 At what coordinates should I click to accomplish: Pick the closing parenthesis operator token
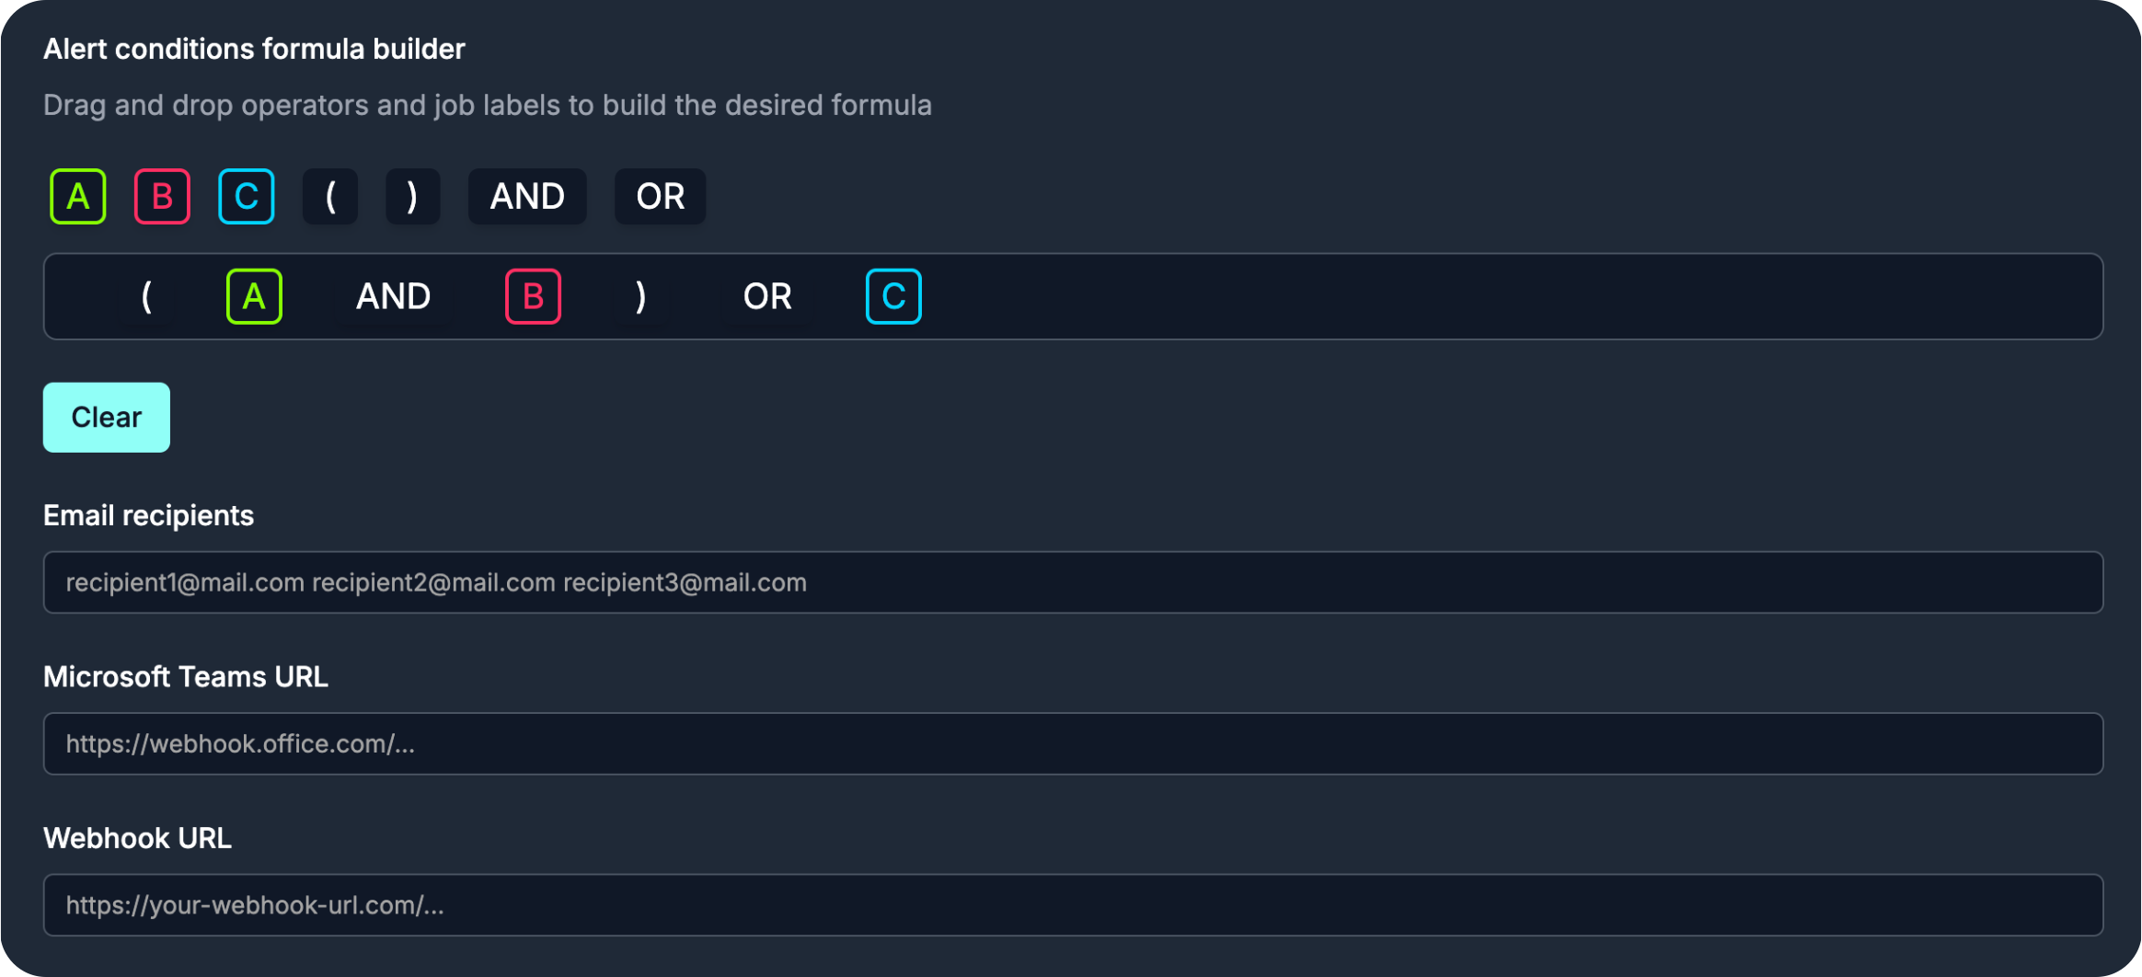click(x=412, y=196)
